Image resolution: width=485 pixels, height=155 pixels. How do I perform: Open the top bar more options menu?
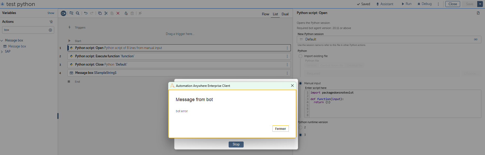[438, 4]
